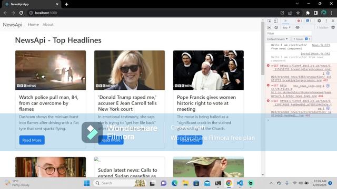Image resolution: width=337 pixels, height=189 pixels.
Task: Expand the GET 404 bbc_news_logo error
Action: point(272,86)
